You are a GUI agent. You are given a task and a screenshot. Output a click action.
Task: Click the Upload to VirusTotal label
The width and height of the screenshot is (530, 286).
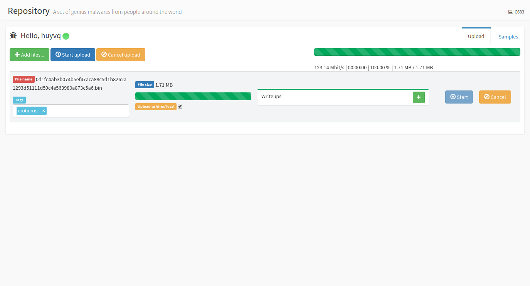(156, 107)
